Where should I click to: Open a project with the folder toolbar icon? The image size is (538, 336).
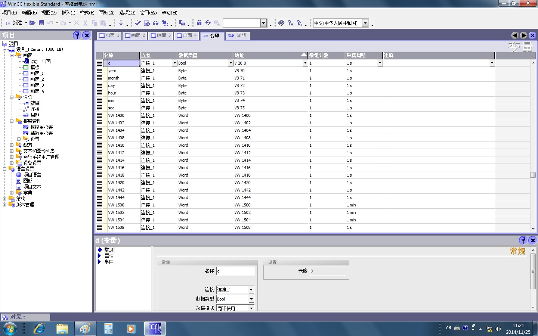click(33, 23)
